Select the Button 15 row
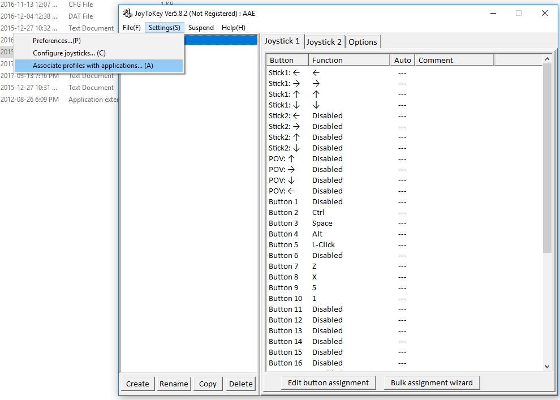560x400 pixels. pos(404,352)
